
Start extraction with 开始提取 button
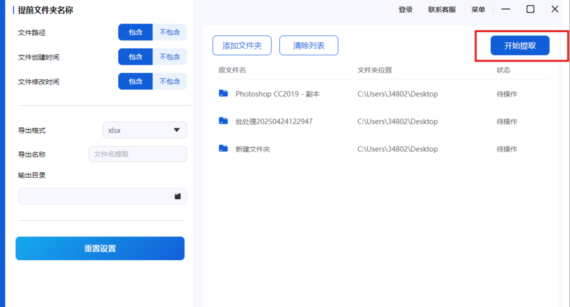coord(520,45)
